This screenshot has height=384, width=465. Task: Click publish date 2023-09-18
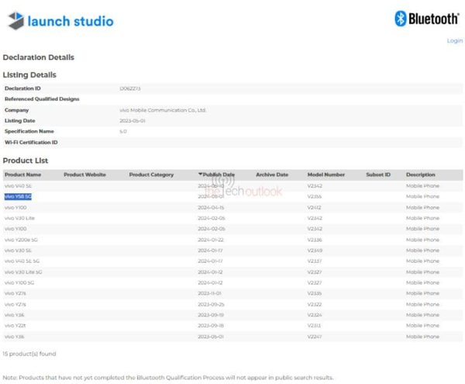point(211,326)
